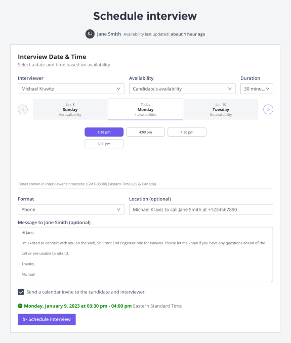Choose the 4:30 pm time slot
The height and width of the screenshot is (343, 291).
pos(187,132)
